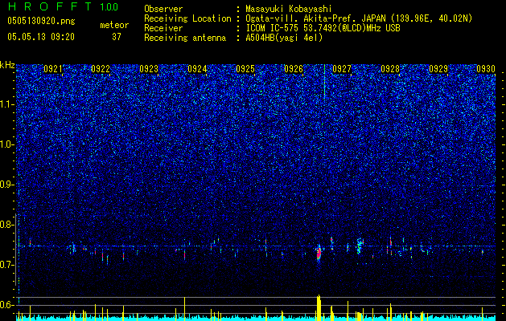Click the 0928 time marker
Screen dimensions: 506x321
390,69
